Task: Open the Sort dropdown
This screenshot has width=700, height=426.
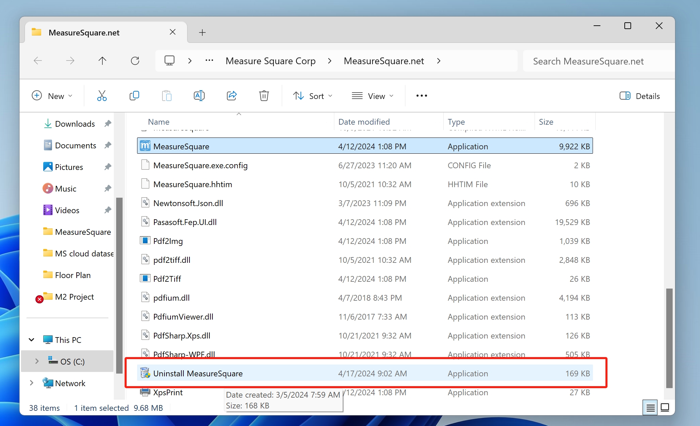Action: tap(313, 96)
